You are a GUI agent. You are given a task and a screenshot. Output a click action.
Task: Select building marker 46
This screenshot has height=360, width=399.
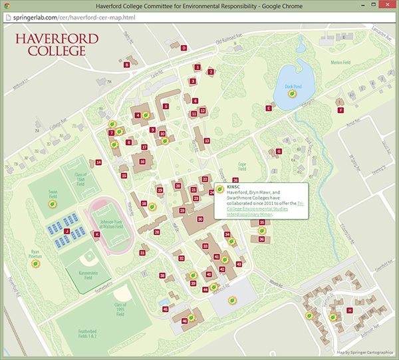185,321
